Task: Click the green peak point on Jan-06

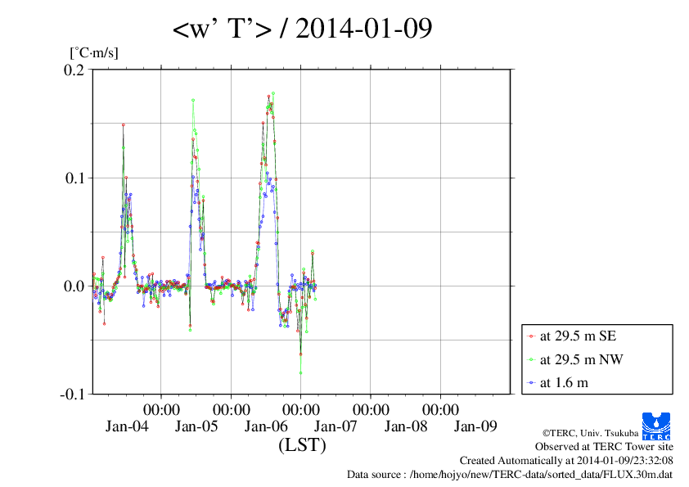Action: click(273, 93)
